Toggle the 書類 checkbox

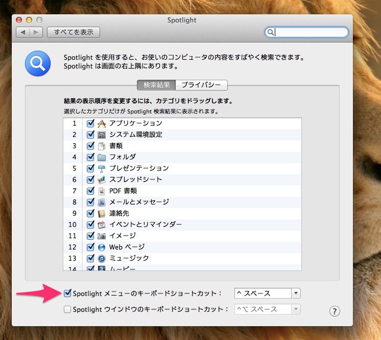point(90,146)
